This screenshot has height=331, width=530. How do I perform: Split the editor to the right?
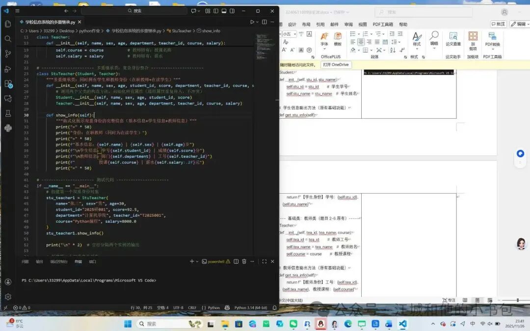pos(265,22)
